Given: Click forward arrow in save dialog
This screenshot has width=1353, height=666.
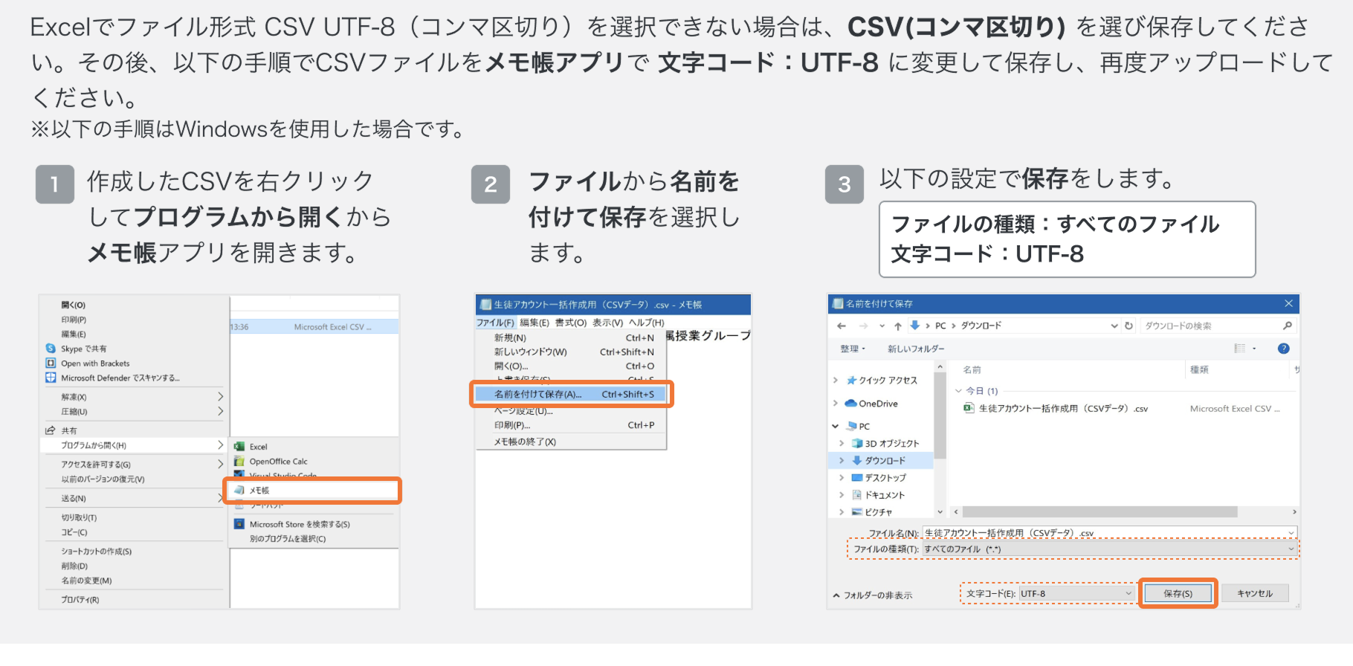Looking at the screenshot, I should (863, 326).
